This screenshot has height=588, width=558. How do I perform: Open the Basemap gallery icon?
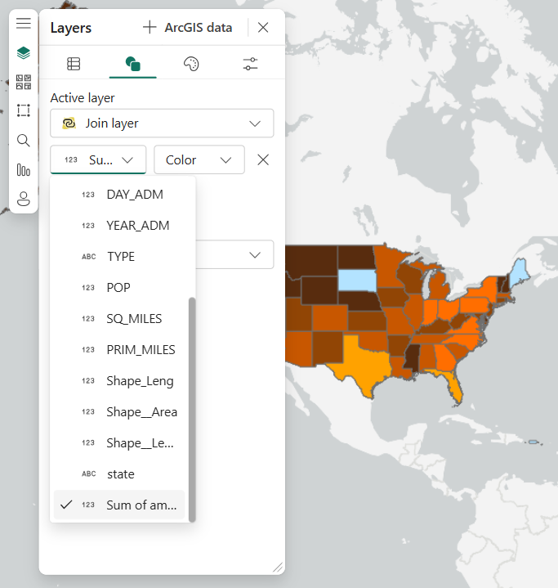(x=23, y=82)
